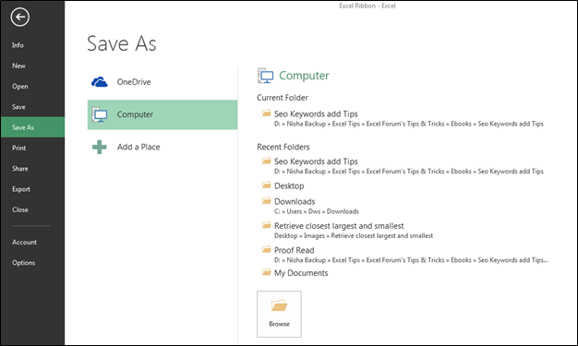Open the Account page
Image resolution: width=578 pixels, height=346 pixels.
(x=32, y=242)
